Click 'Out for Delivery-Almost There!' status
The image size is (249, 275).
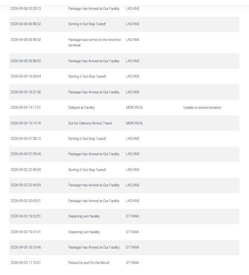click(x=90, y=123)
